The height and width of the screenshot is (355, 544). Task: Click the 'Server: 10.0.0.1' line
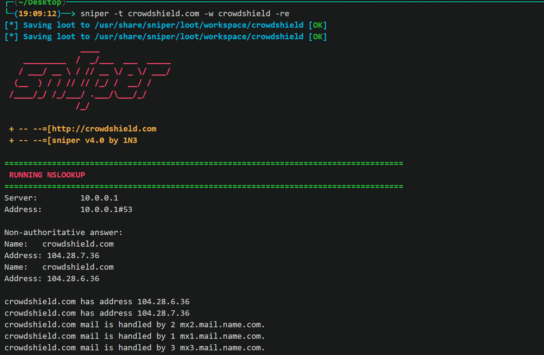coord(61,198)
